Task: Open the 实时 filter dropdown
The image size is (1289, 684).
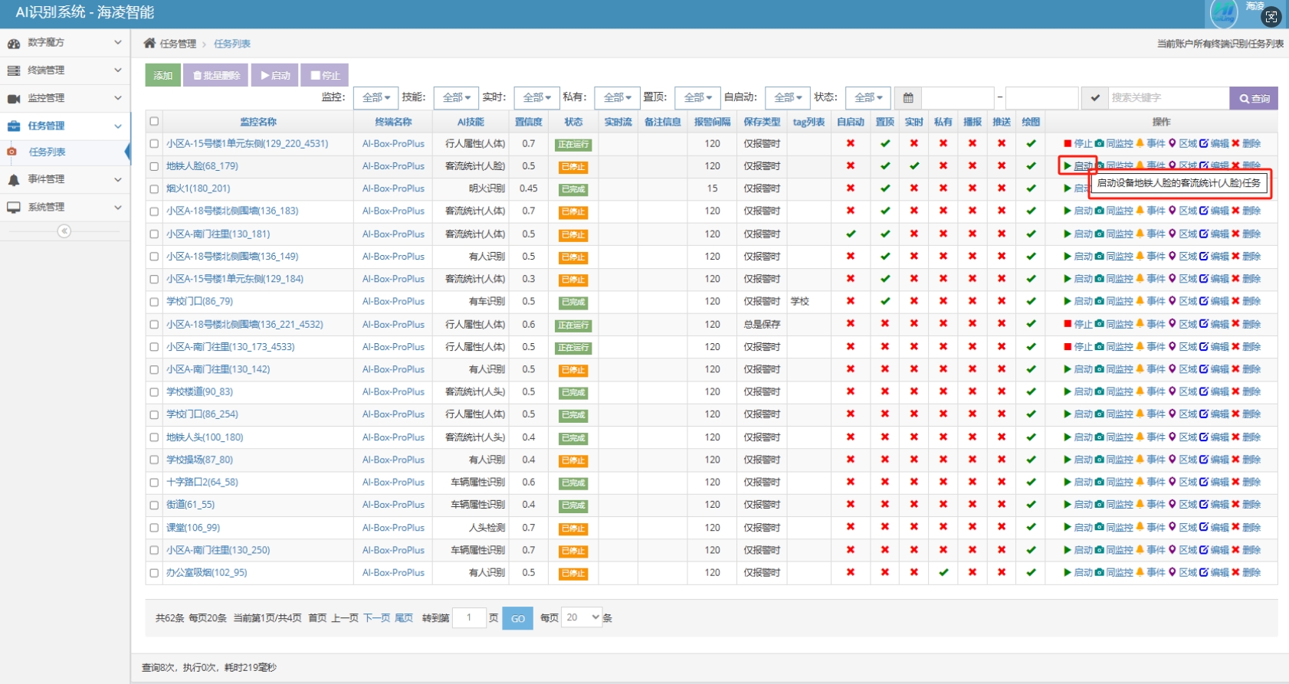Action: point(536,98)
